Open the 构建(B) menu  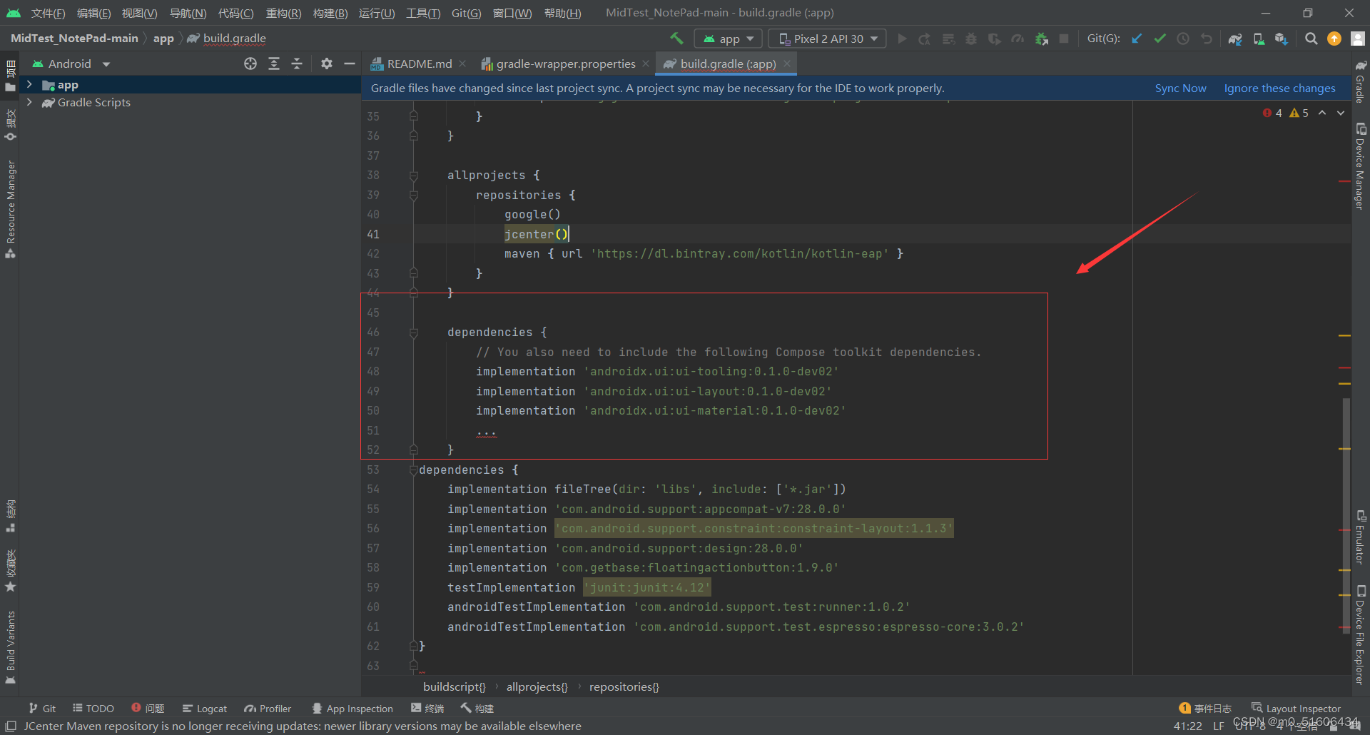pos(330,13)
